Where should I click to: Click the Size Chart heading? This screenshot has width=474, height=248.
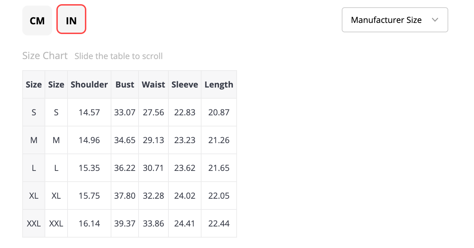(45, 56)
